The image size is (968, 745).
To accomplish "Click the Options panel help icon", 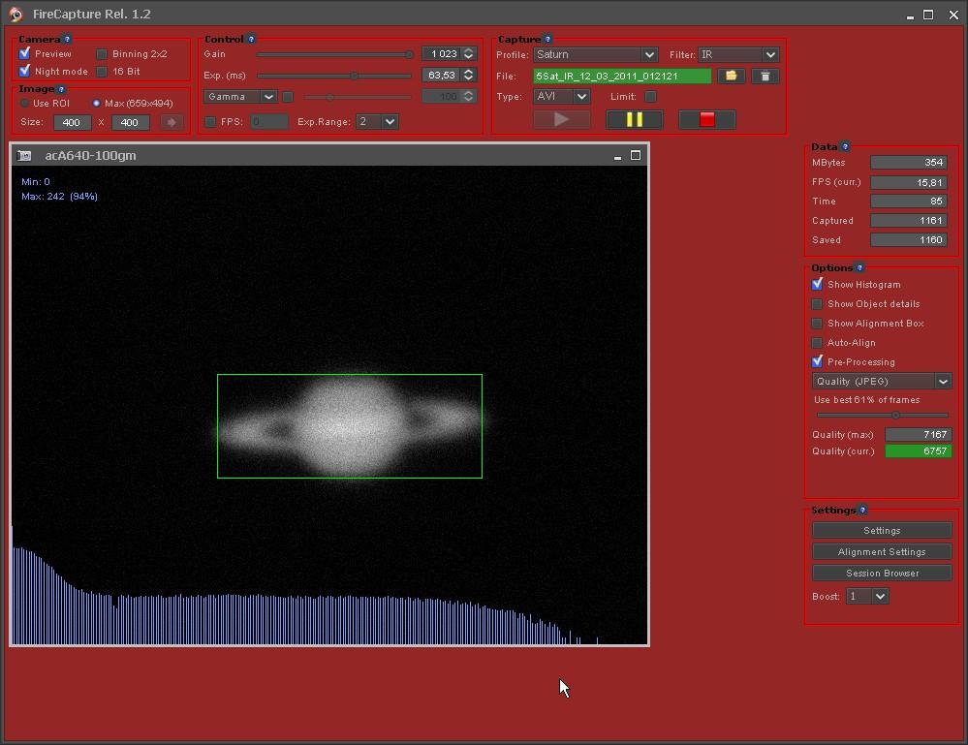I will (860, 268).
